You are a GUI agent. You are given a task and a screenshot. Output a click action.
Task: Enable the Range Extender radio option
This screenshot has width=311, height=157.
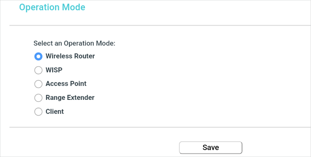pyautogui.click(x=38, y=98)
